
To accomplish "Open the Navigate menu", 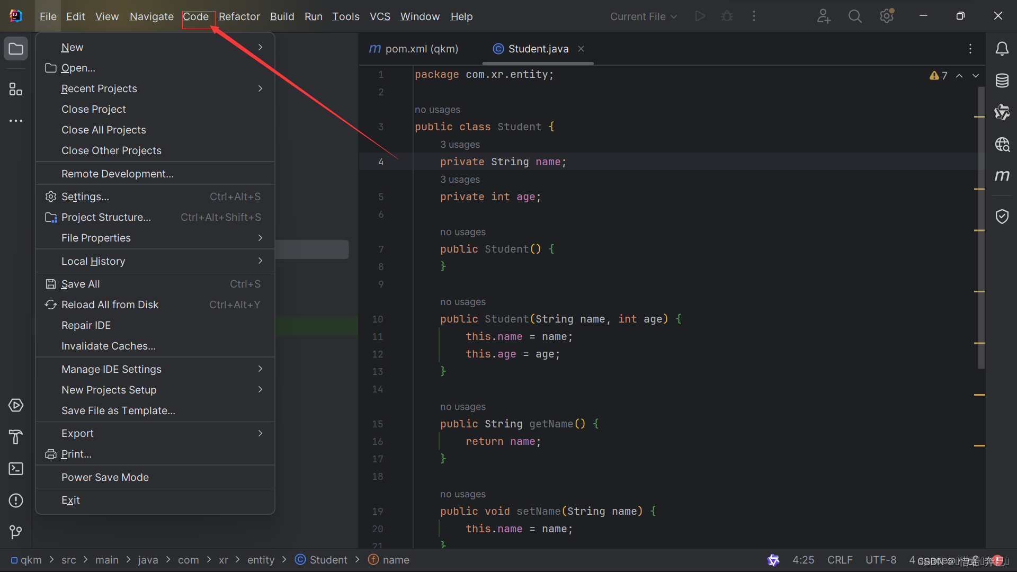I will [x=151, y=16].
